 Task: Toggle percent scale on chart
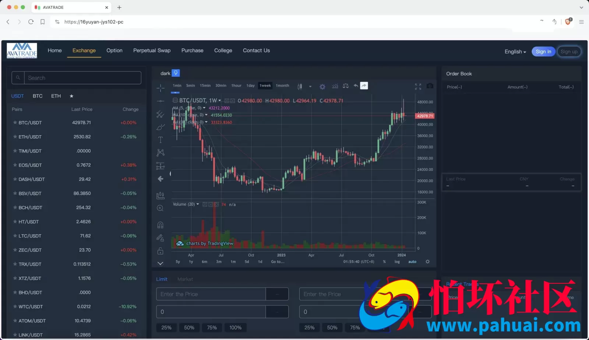(x=384, y=262)
